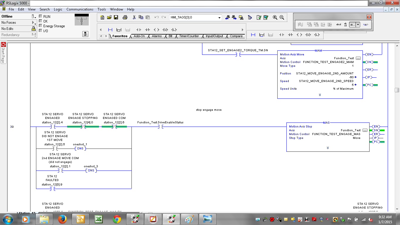
Task: Toggle the RUN status checkbox
Action: (41, 17)
